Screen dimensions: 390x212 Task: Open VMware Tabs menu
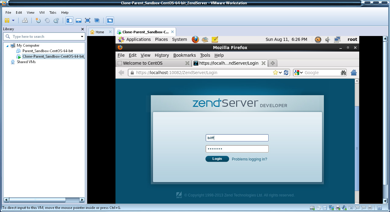click(53, 13)
